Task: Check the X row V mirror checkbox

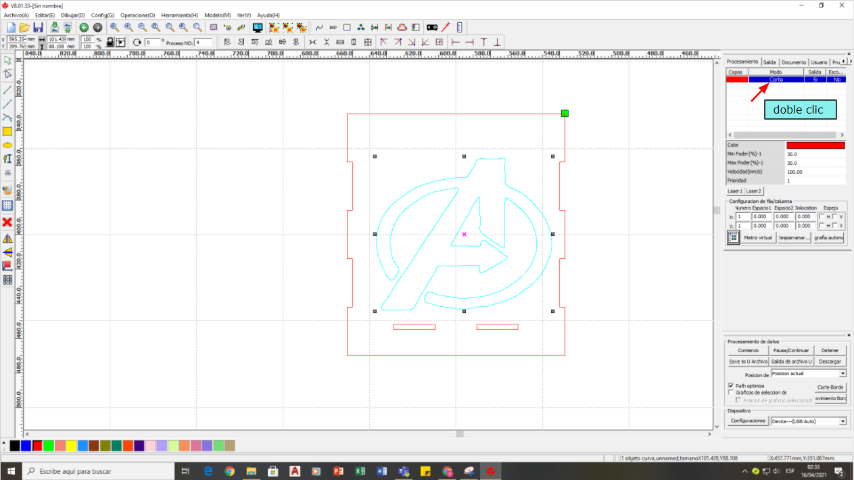Action: (x=834, y=216)
